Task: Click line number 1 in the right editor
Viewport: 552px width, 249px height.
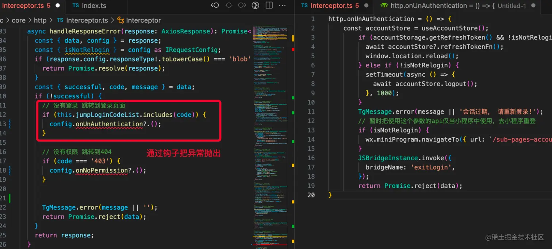Action: pos(313,19)
